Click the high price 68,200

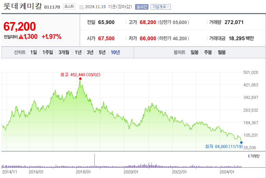[148, 22]
